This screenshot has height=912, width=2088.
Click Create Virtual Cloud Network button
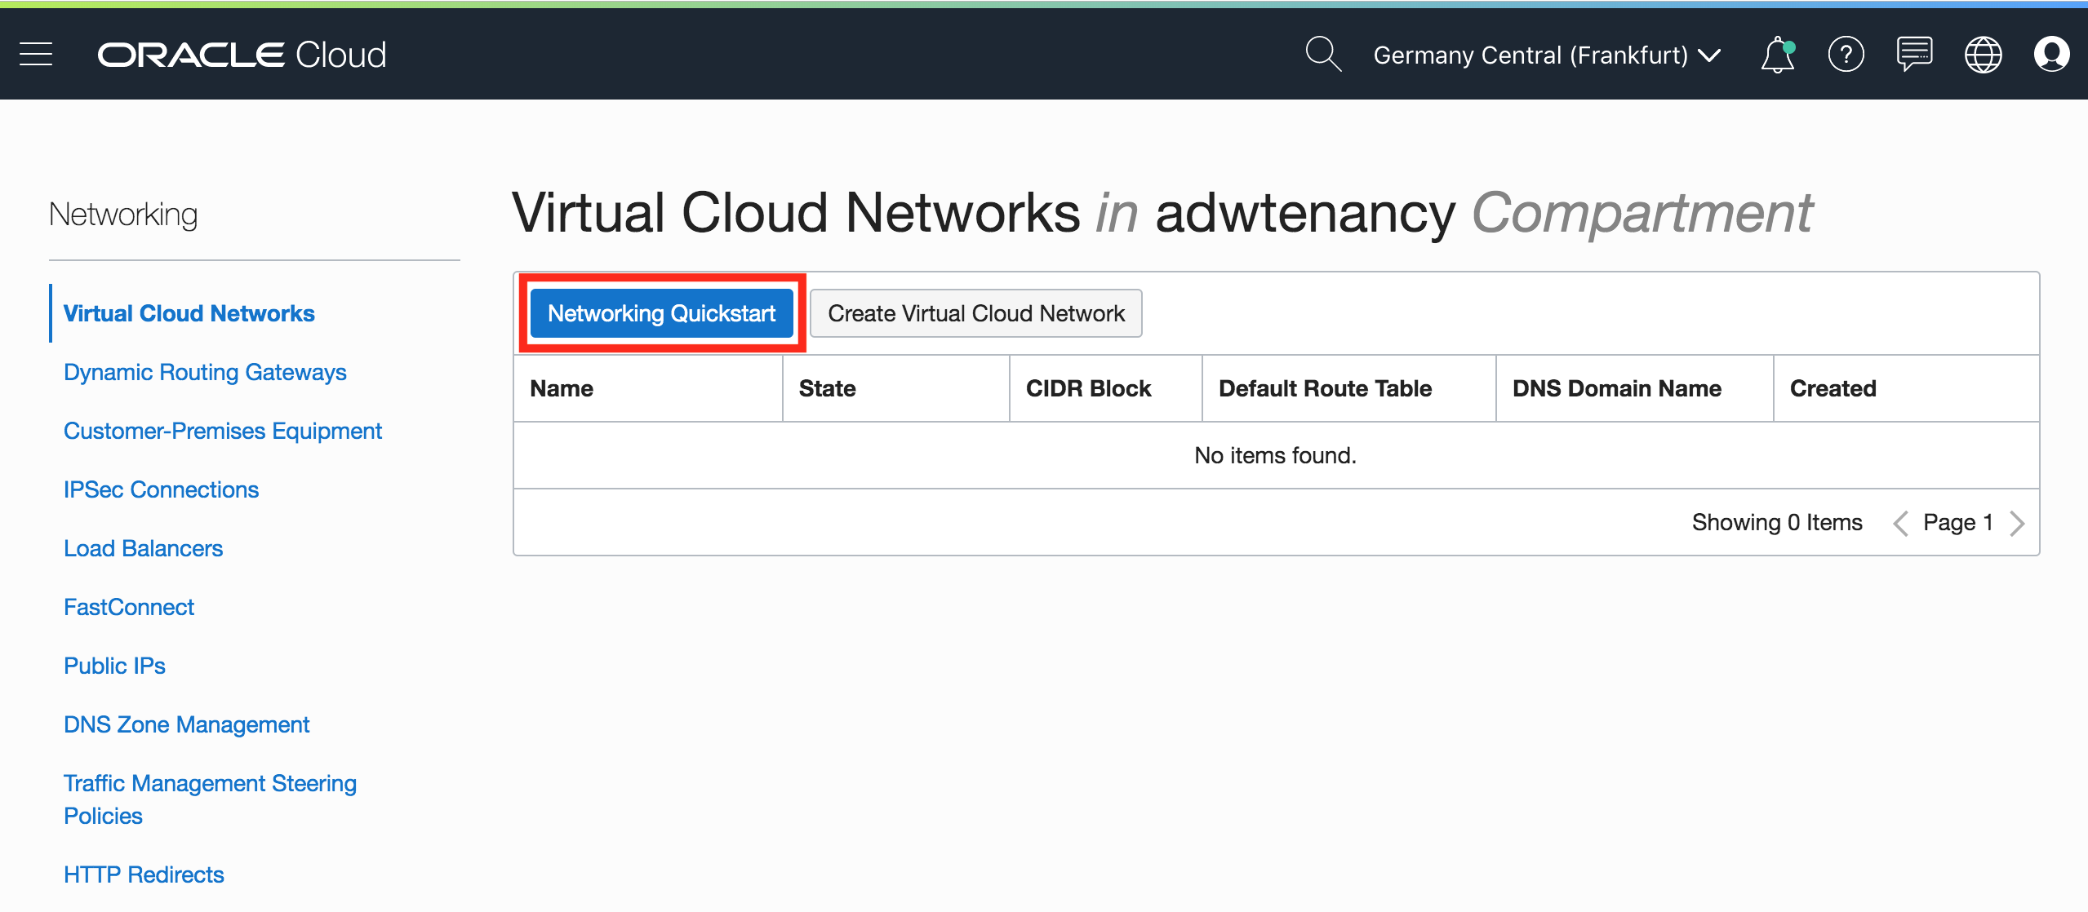[976, 313]
